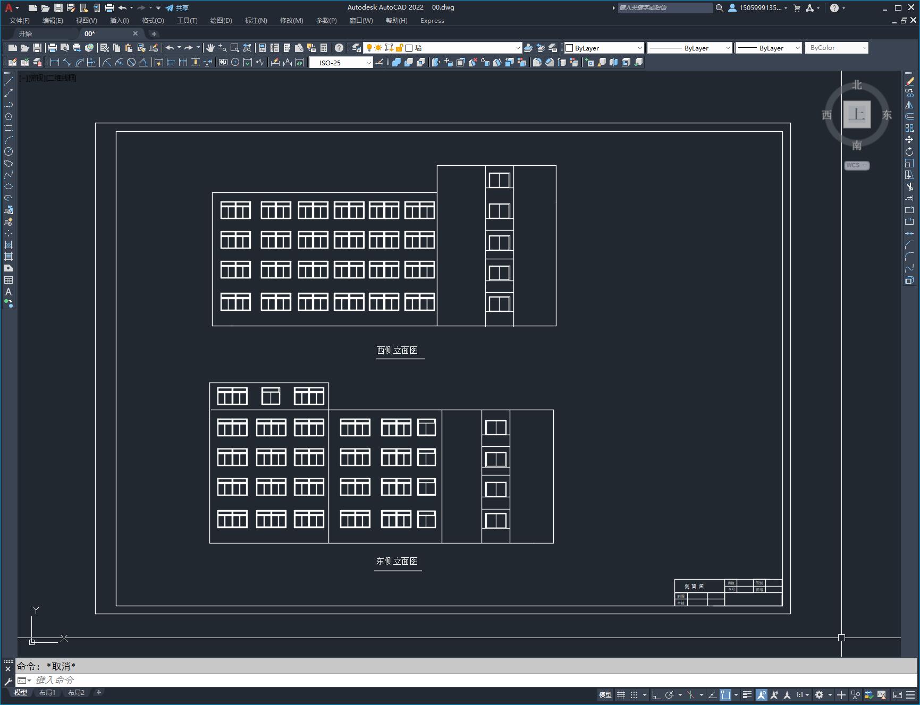Click the WCS coordinate system button
Viewport: 920px width, 705px height.
856,165
